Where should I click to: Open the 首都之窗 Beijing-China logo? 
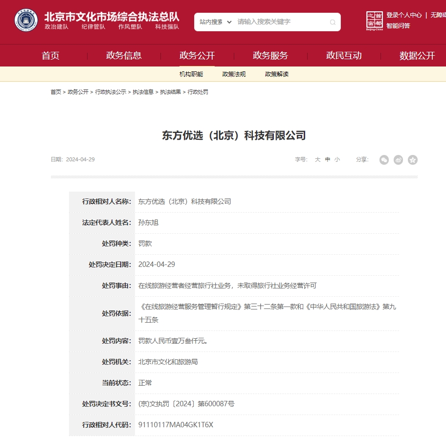pos(374,21)
